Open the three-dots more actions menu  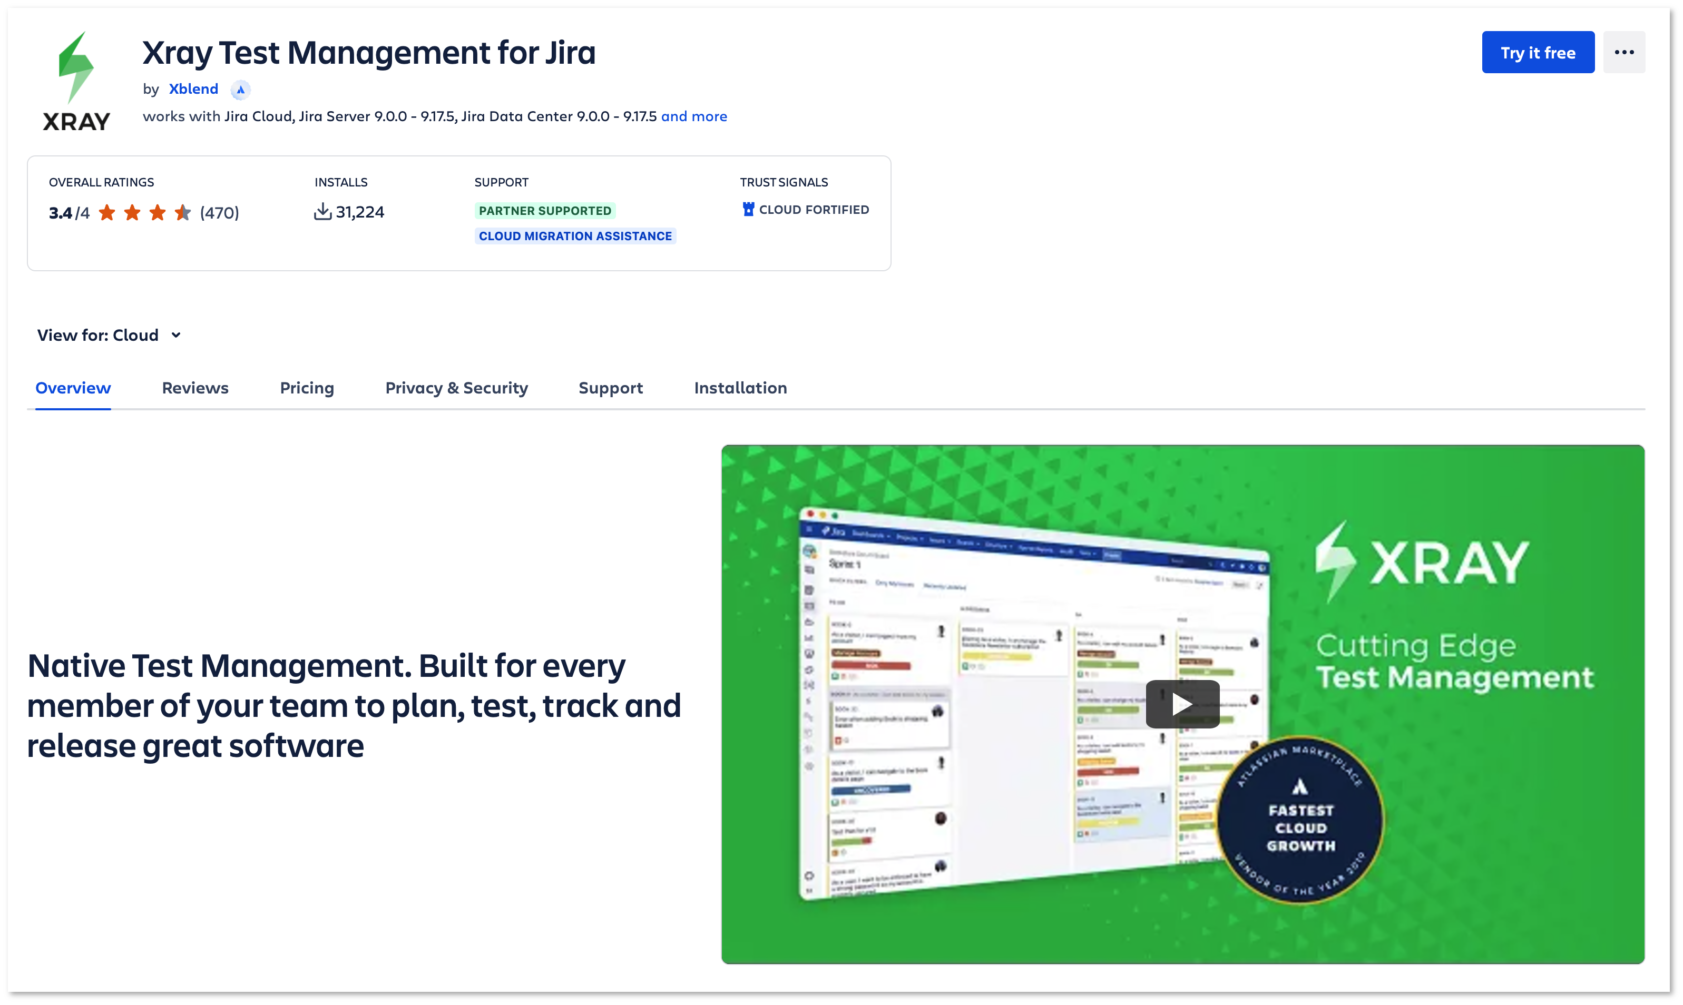pos(1623,52)
